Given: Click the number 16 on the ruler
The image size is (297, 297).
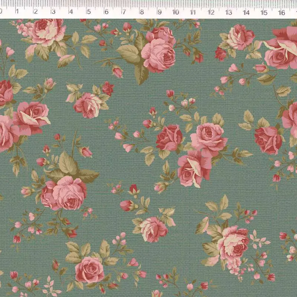Looking at the screenshot, I should point(281,12).
